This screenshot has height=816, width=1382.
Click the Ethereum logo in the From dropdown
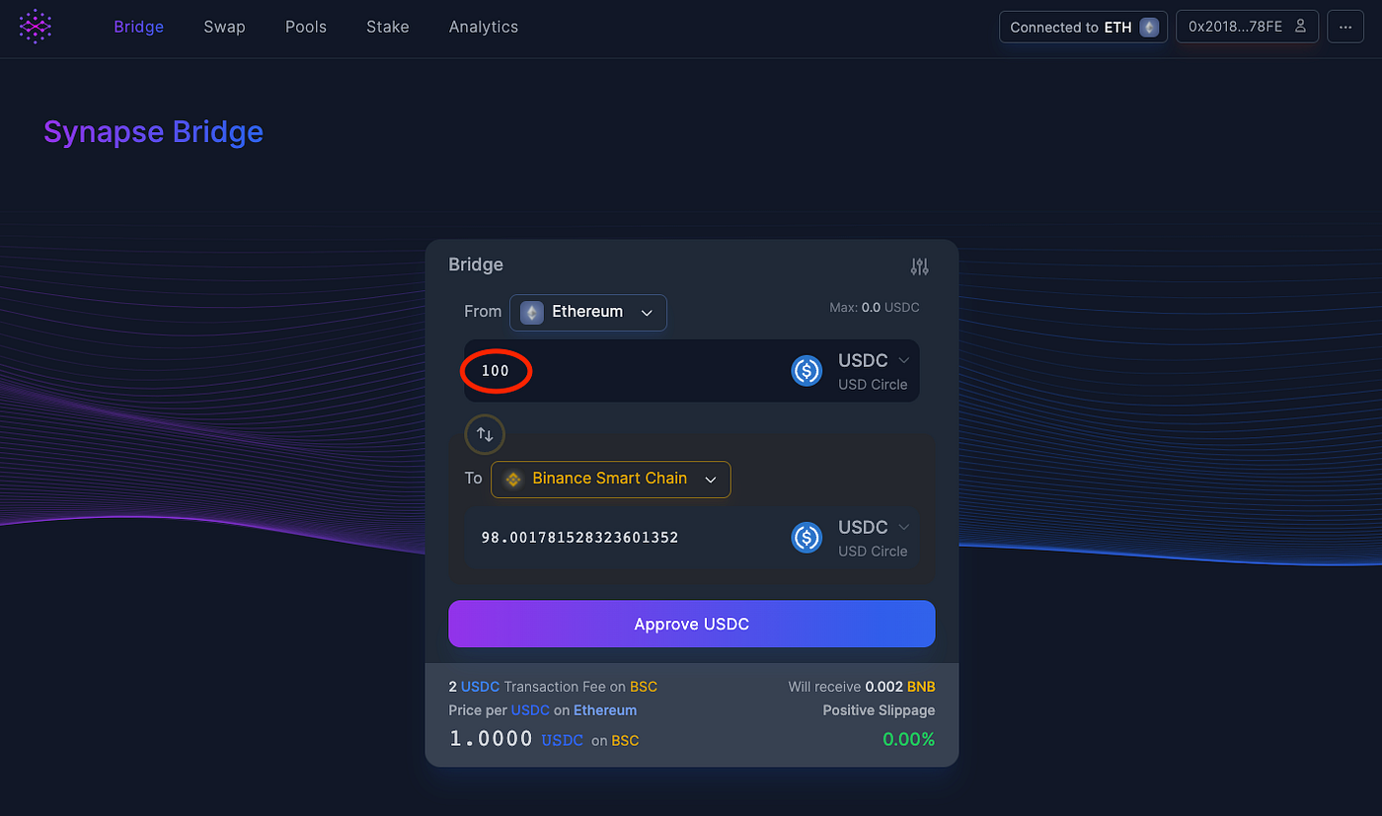[532, 312]
